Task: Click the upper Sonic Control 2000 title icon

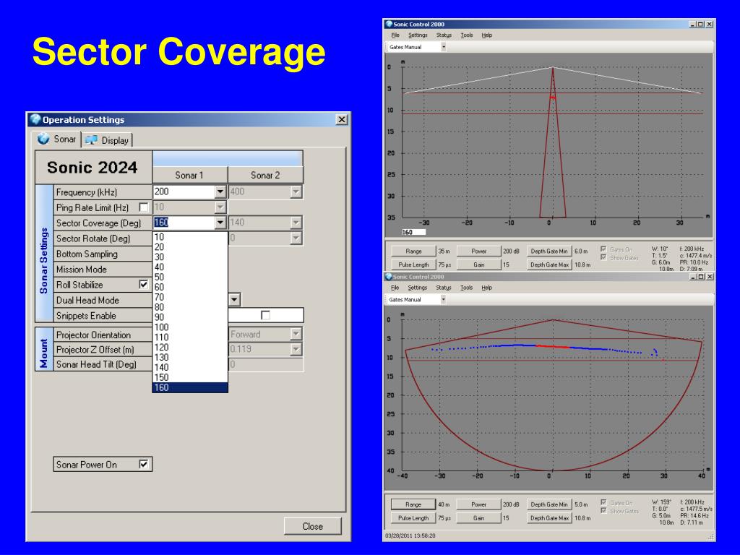Action: point(389,24)
